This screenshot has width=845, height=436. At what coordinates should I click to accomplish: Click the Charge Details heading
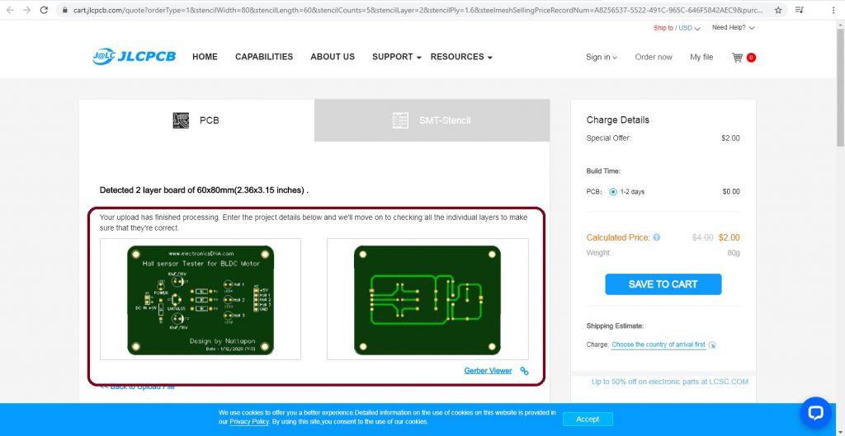pos(617,120)
